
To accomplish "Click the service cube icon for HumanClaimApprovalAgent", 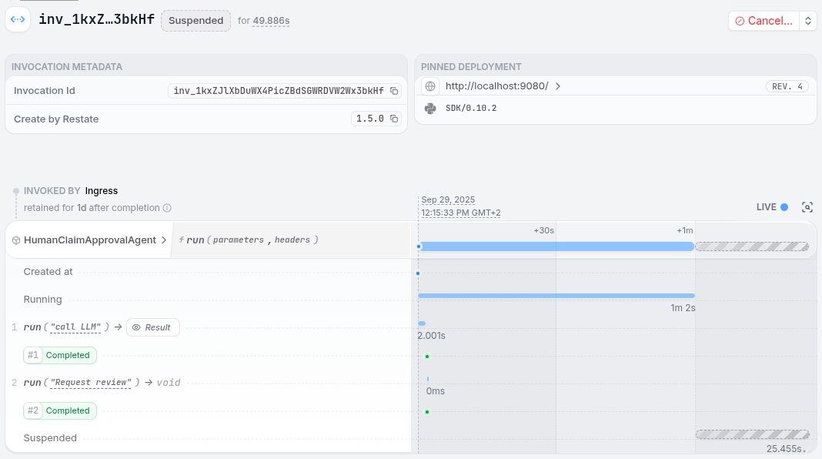I will tap(16, 240).
